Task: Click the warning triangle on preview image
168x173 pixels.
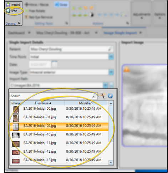Action: coord(127,69)
